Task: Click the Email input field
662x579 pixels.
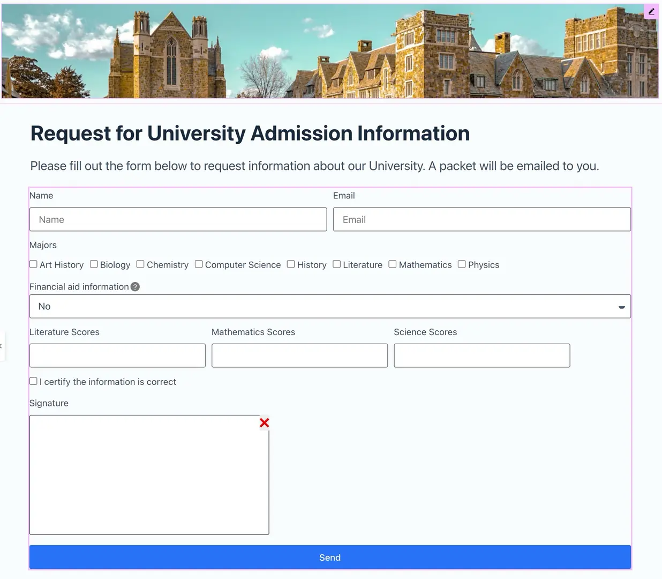Action: tap(482, 219)
